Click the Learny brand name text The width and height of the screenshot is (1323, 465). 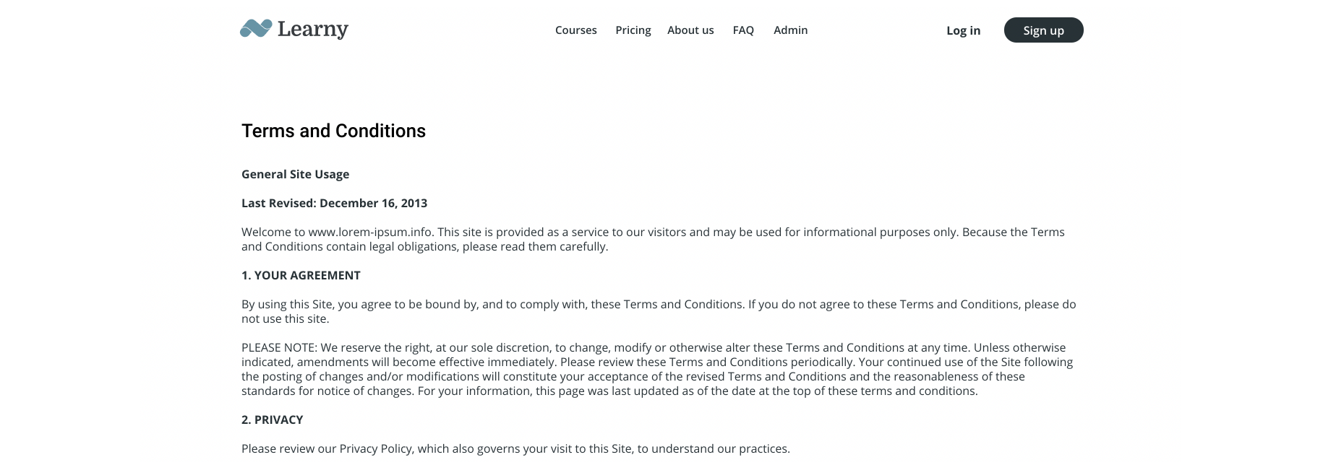pyautogui.click(x=313, y=30)
